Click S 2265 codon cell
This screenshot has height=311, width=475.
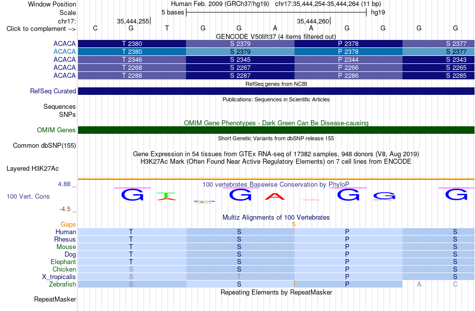[438, 67]
